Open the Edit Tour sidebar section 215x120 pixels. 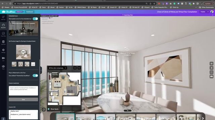tap(3, 18)
